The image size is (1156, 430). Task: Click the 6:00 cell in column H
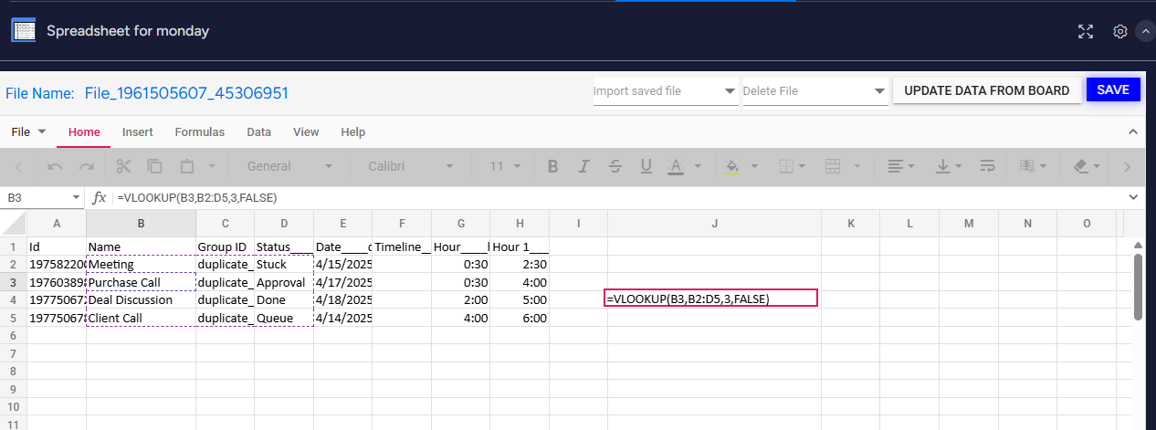click(520, 318)
